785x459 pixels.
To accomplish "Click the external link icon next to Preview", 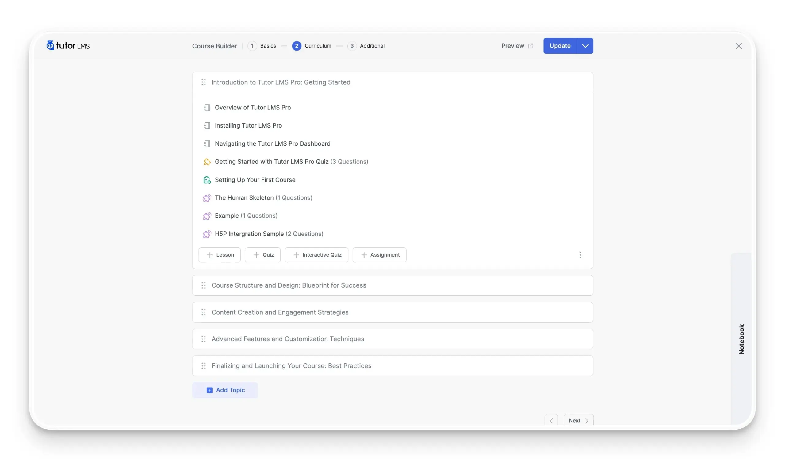I will click(x=530, y=46).
